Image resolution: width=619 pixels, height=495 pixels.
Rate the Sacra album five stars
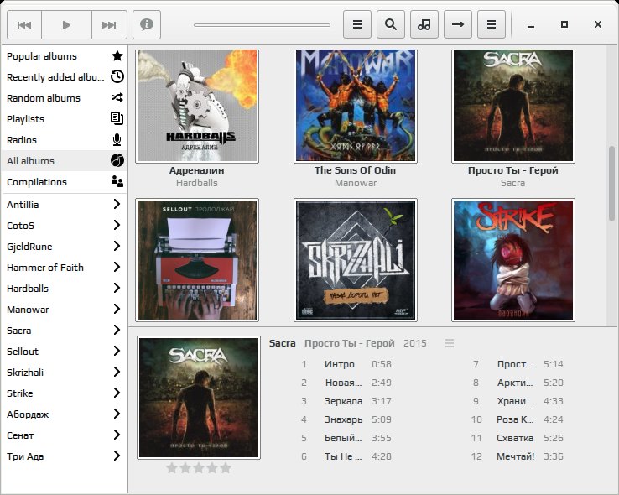pyautogui.click(x=226, y=468)
